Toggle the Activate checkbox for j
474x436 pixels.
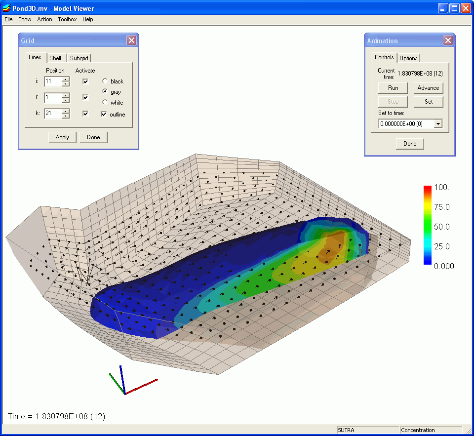coord(85,97)
